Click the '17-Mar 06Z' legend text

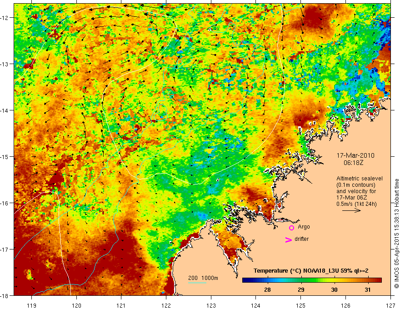point(352,198)
